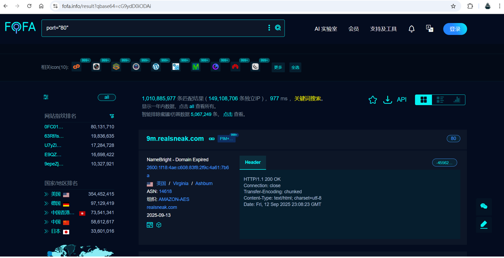The image size is (504, 258).
Task: Click fingerprint 63Rf/Is… entry
Action: click(54, 136)
